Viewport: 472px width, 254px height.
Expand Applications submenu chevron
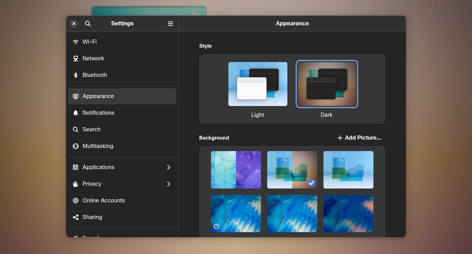(169, 167)
